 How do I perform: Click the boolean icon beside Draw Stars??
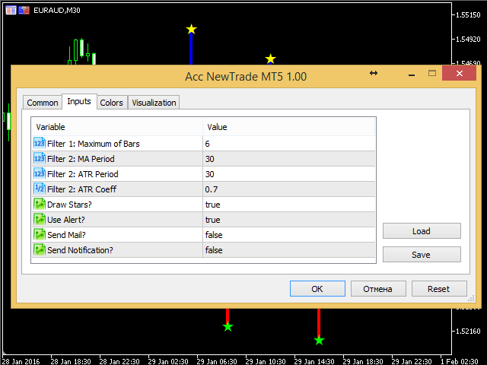click(x=40, y=205)
